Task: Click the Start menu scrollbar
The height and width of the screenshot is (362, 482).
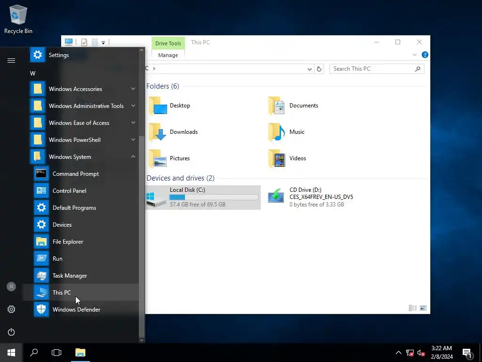Action: tap(142, 237)
